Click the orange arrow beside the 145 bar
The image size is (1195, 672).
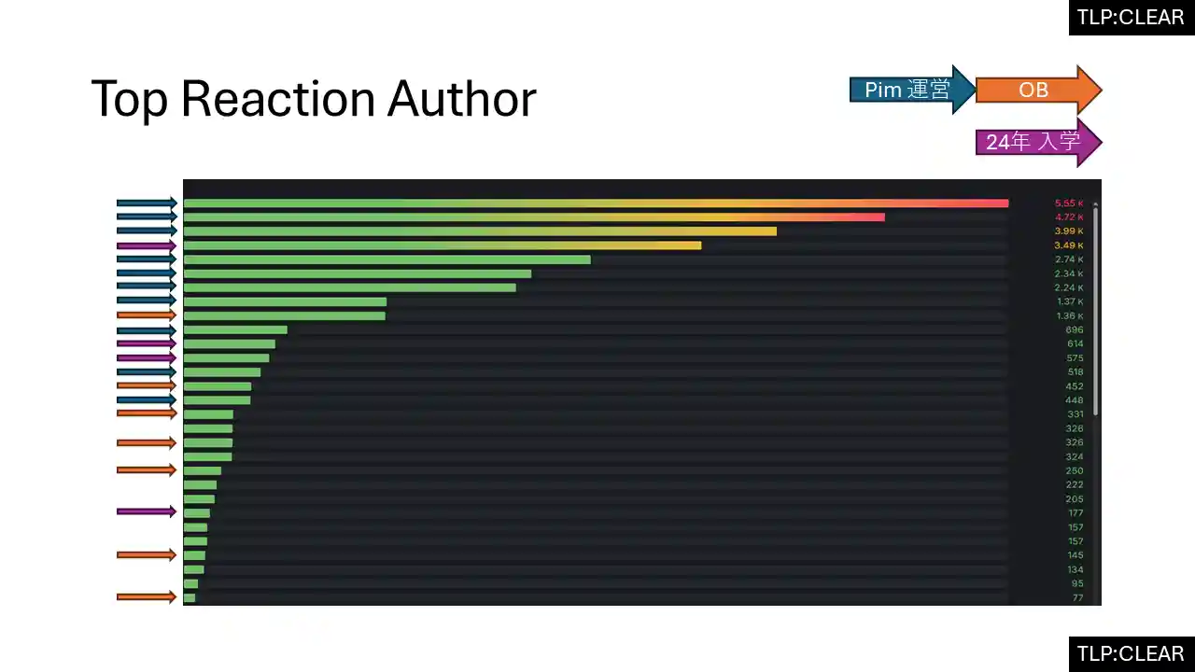147,554
